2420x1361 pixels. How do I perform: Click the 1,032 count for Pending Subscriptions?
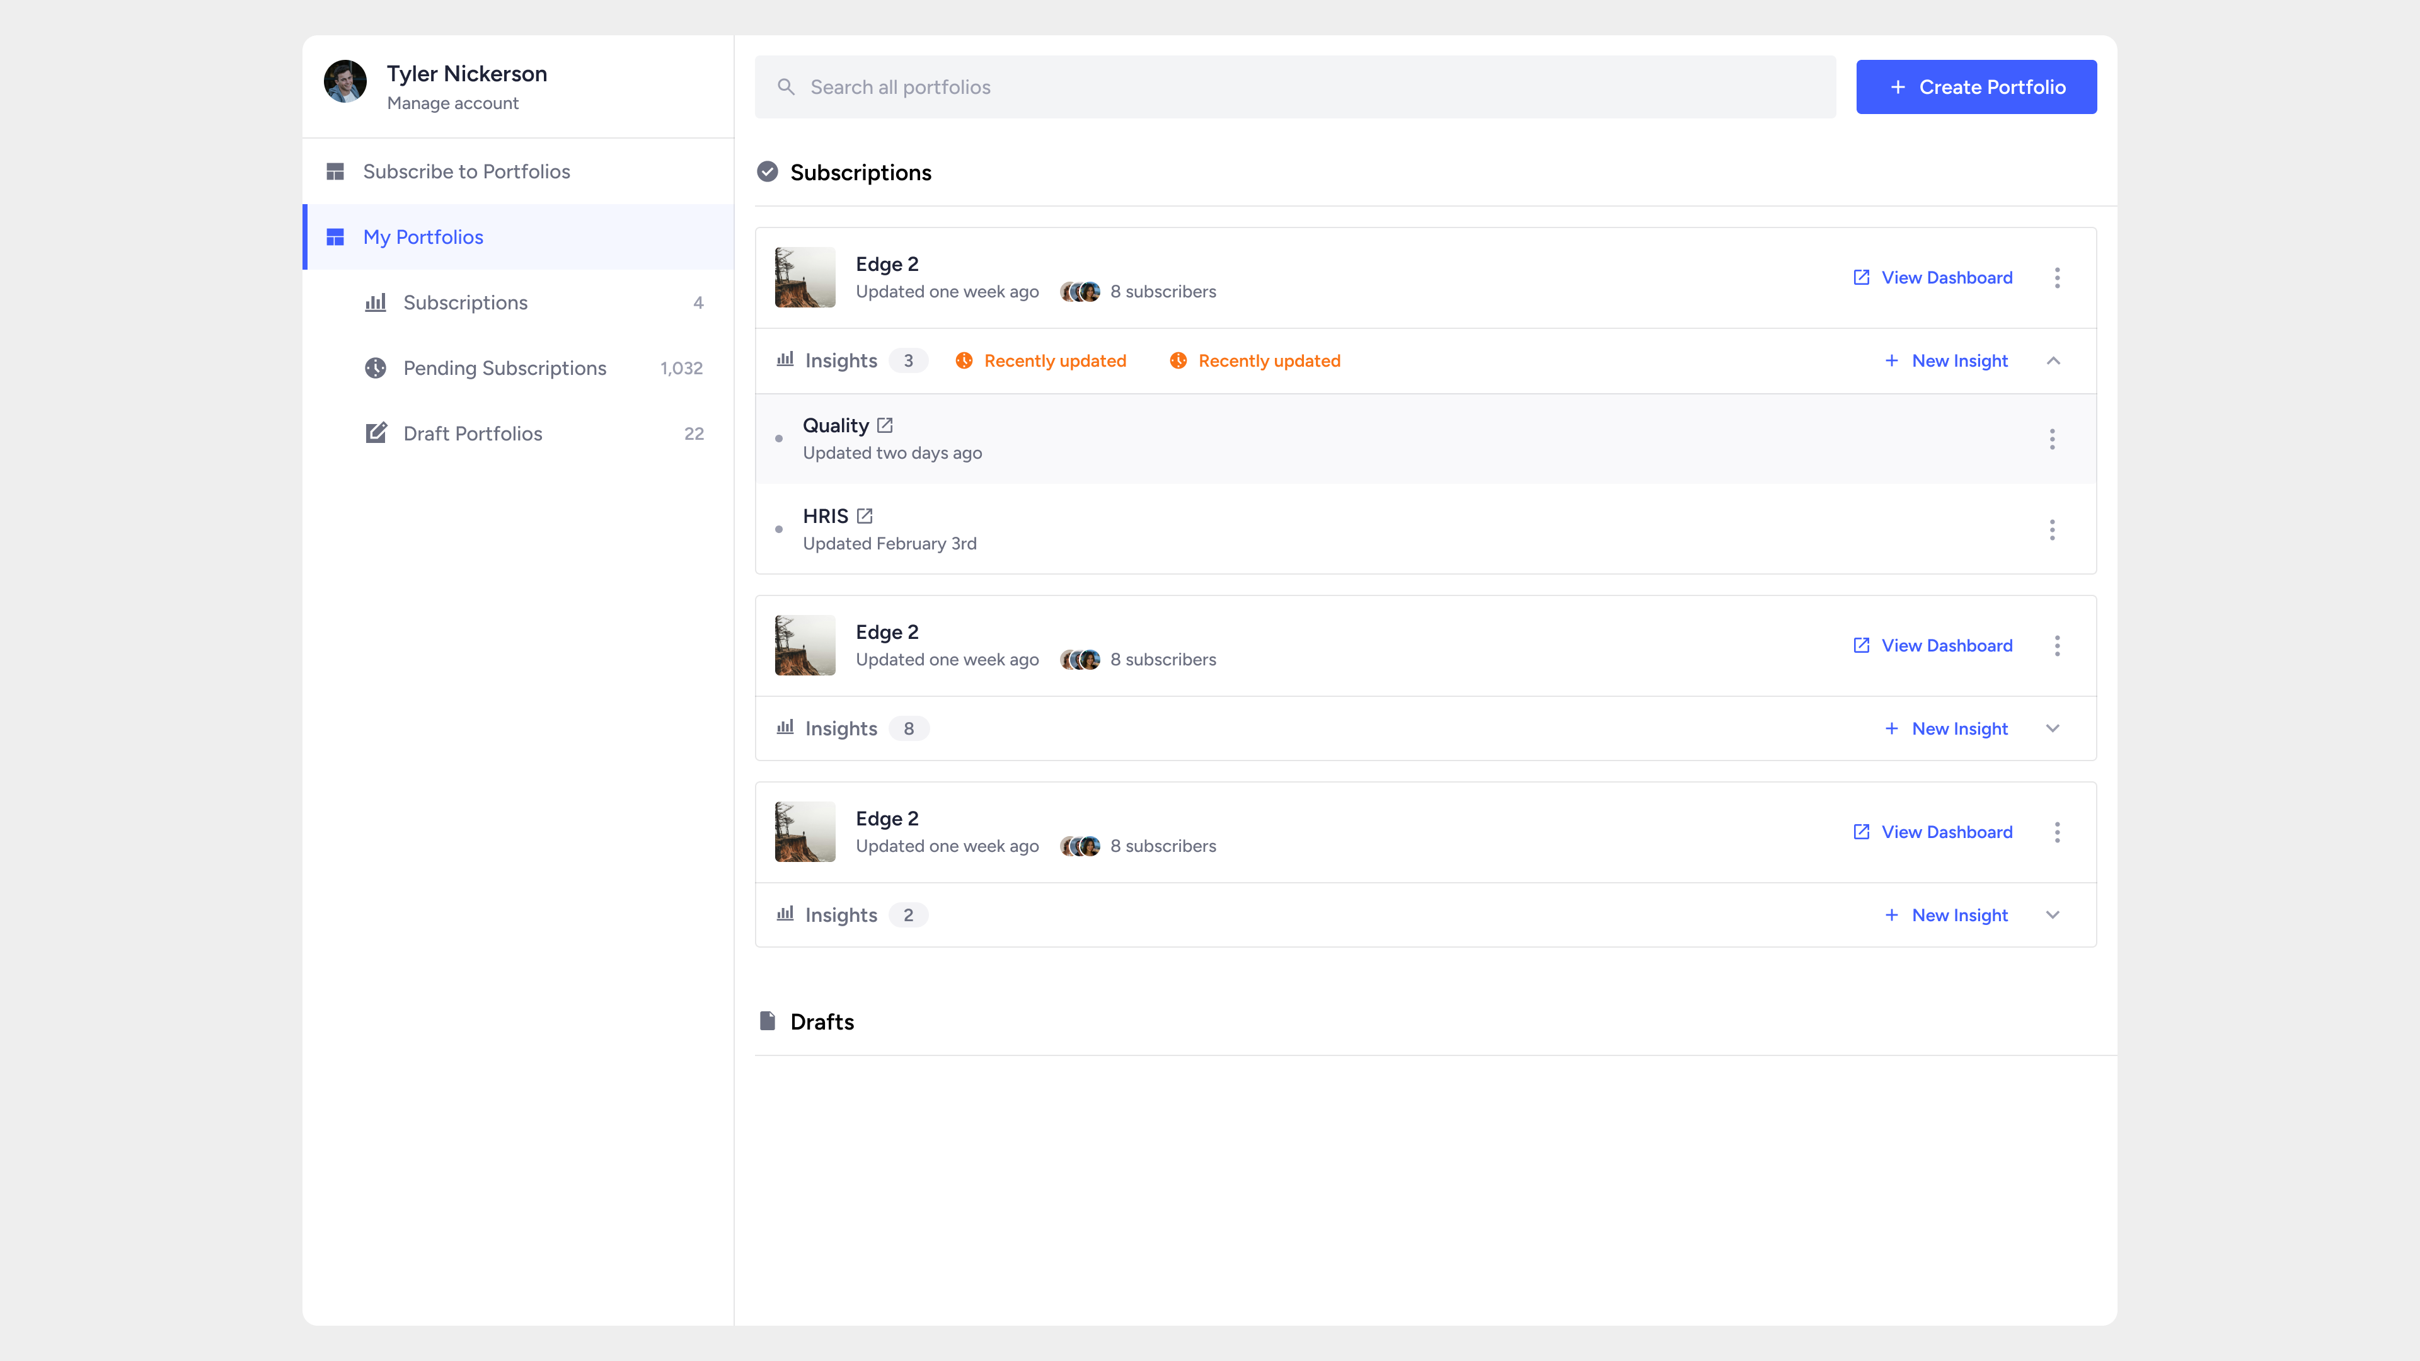(x=681, y=368)
